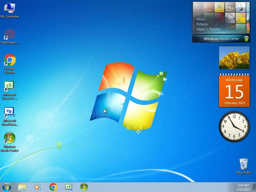Click the Music entry in the Media Center gadget
The image size is (256, 192).
[x=201, y=19]
